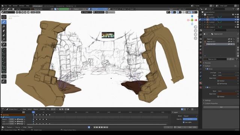Click the Fill Base Color swatch
240x135 pixels.
click(x=227, y=94)
